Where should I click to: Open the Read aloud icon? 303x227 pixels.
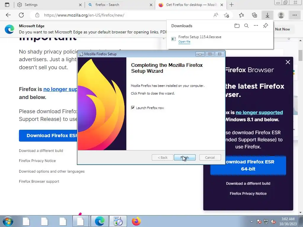pos(216,15)
